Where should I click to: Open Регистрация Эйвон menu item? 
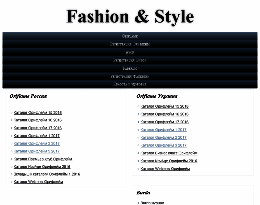pos(130,60)
